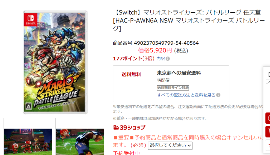The image size is (270, 155).
Task: Click the 送料無料ライン対象 badge
Action: pyautogui.click(x=173, y=88)
